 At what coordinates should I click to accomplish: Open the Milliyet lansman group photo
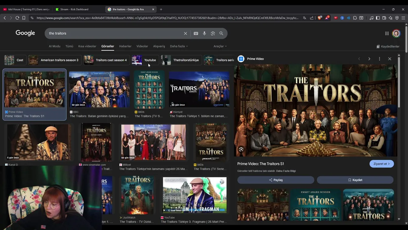(x=153, y=142)
